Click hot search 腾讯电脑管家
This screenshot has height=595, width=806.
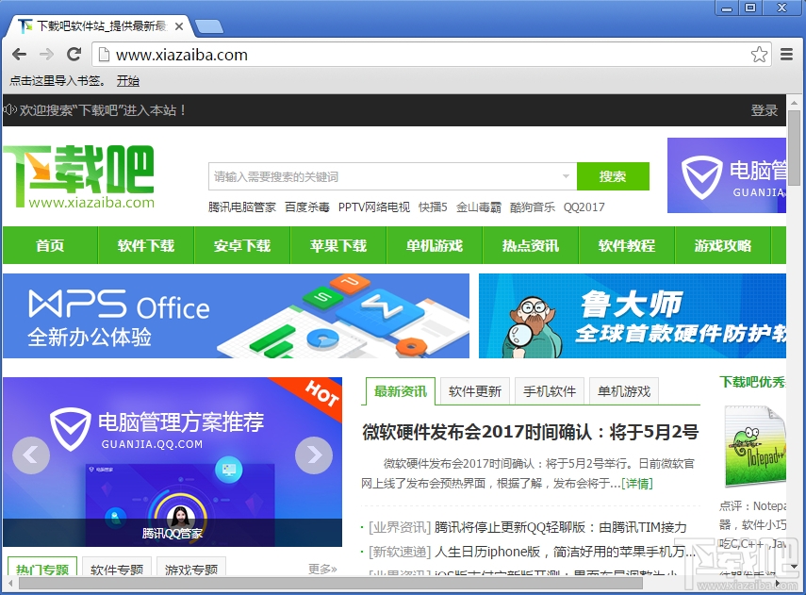point(242,207)
